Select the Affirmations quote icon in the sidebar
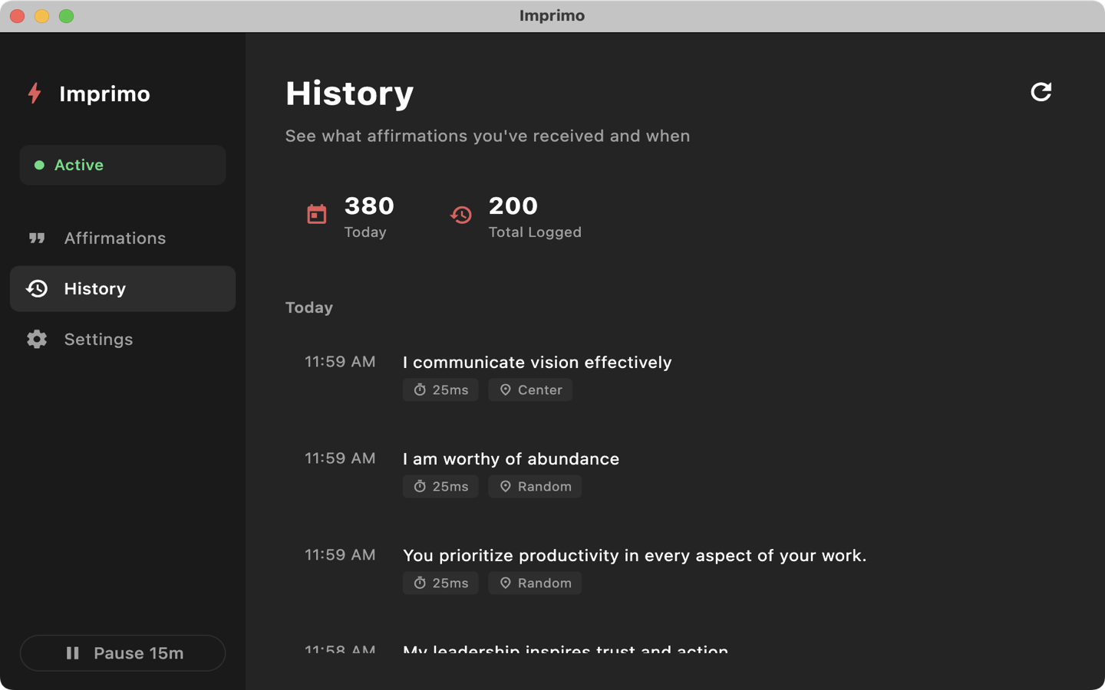 [x=37, y=238]
